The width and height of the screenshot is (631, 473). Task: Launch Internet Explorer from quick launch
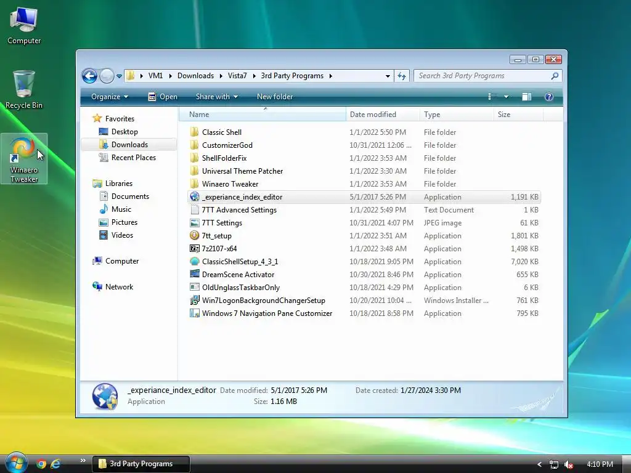tap(55, 464)
